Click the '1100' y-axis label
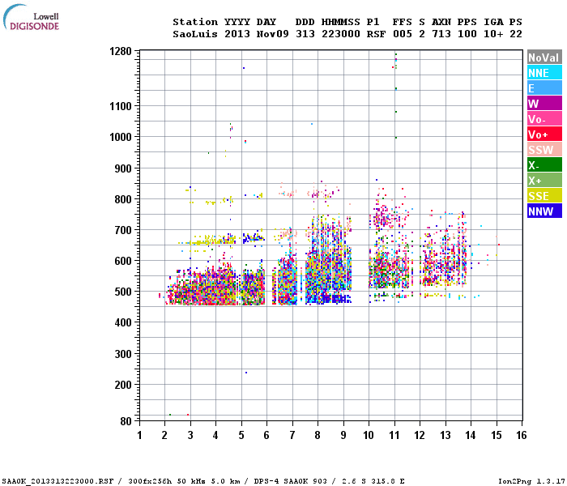 pos(121,106)
